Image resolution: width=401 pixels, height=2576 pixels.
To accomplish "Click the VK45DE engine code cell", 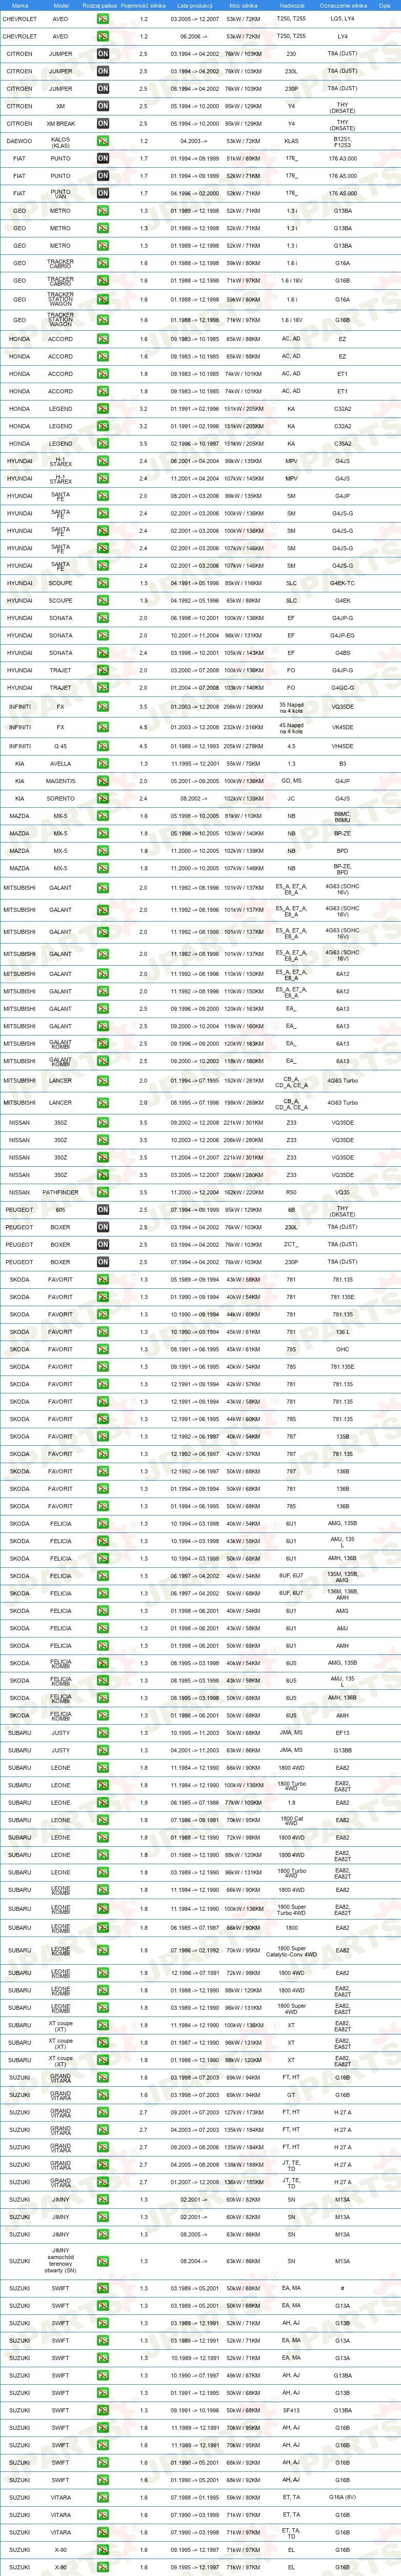I will [343, 727].
